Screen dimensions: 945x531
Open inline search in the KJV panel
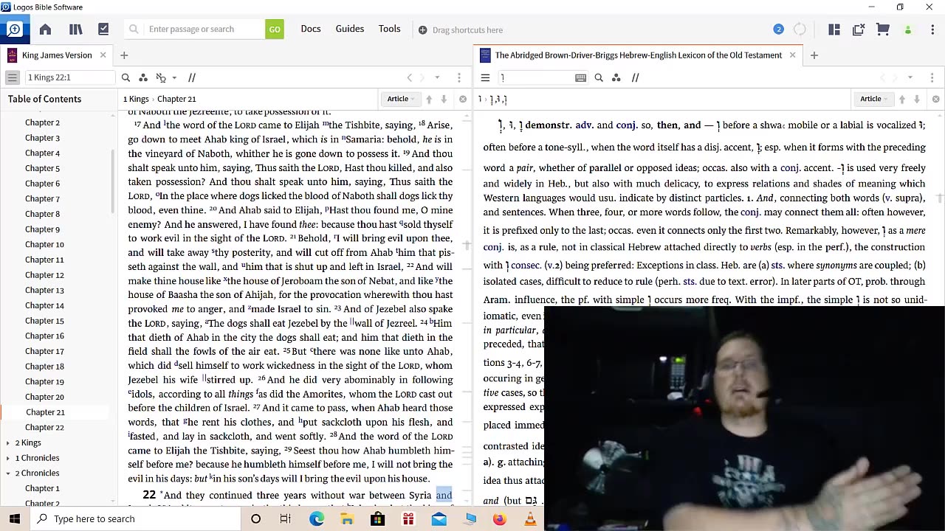[x=126, y=77]
